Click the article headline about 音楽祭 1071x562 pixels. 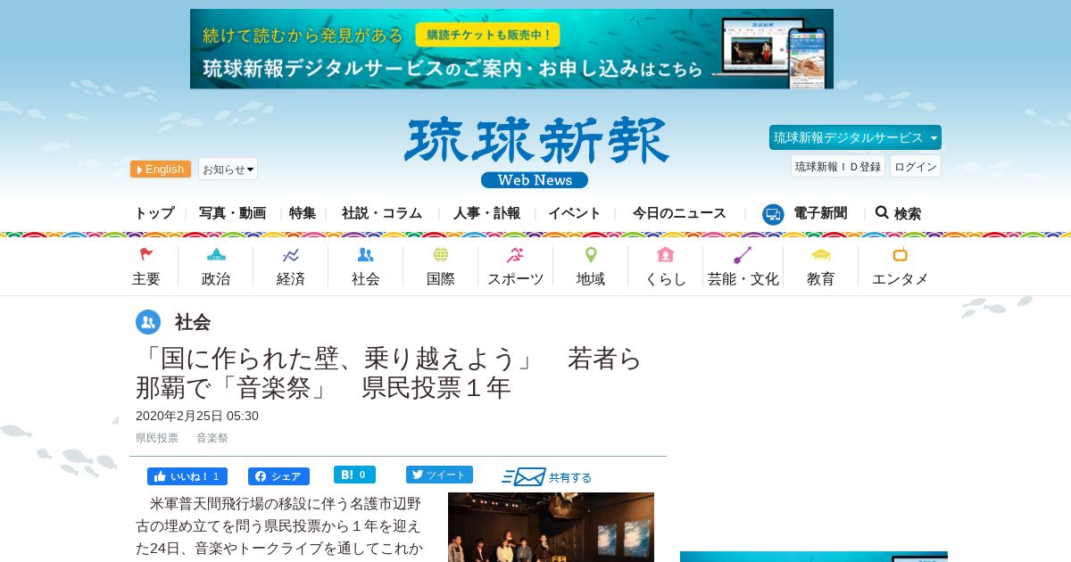click(389, 373)
